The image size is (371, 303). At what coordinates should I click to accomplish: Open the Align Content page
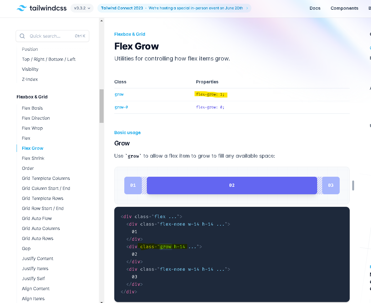(35, 289)
